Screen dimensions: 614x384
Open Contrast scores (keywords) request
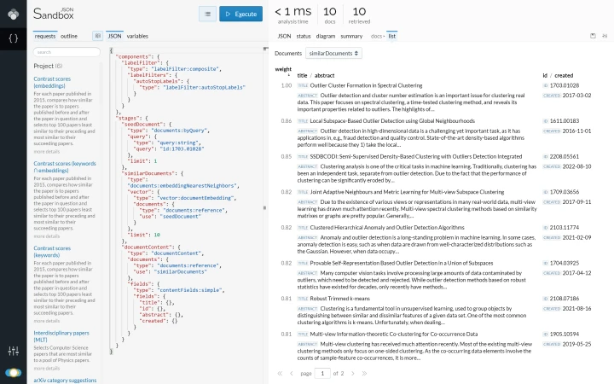(52, 252)
